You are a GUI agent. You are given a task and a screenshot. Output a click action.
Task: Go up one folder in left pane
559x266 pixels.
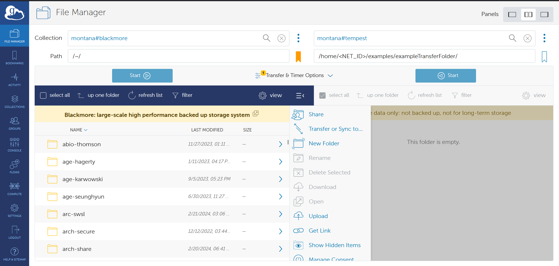click(x=98, y=95)
